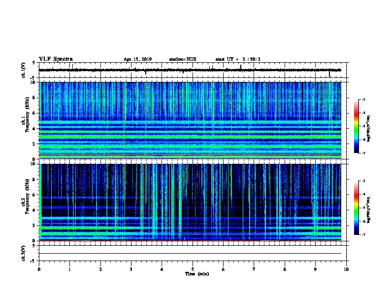Click the "Time (min)" axis label

click(197, 274)
